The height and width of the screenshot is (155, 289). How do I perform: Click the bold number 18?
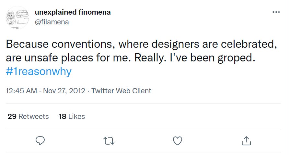pyautogui.click(x=62, y=116)
